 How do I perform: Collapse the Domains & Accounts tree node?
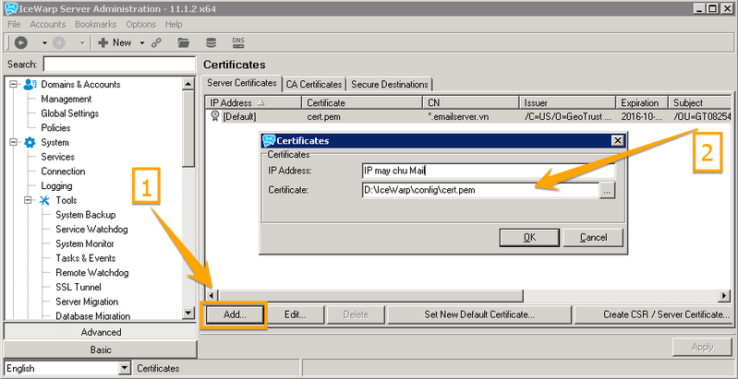tap(14, 85)
